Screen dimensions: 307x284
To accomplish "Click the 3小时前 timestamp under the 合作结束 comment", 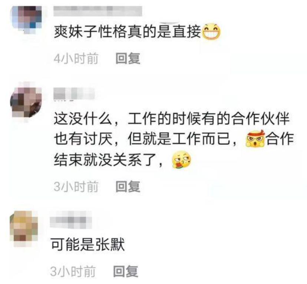I will (x=76, y=187).
